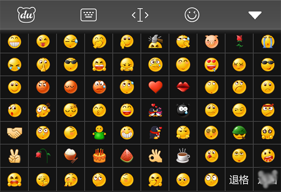Insert the birthday cake emoji
This screenshot has width=281, height=192.
click(99, 156)
